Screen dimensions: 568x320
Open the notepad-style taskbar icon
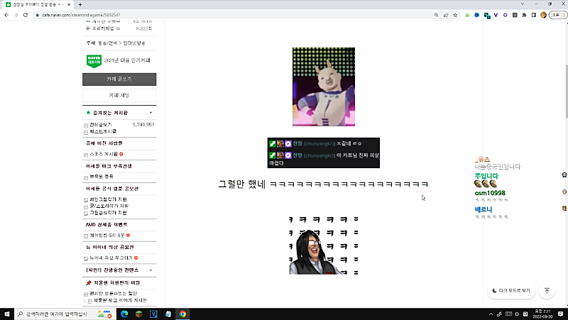(x=168, y=314)
